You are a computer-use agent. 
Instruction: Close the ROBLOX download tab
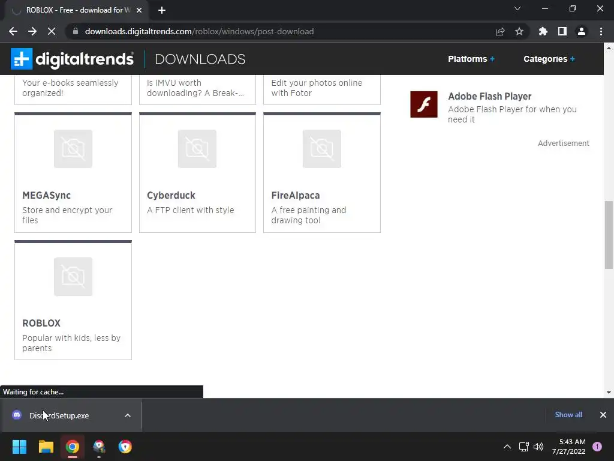[x=139, y=10]
